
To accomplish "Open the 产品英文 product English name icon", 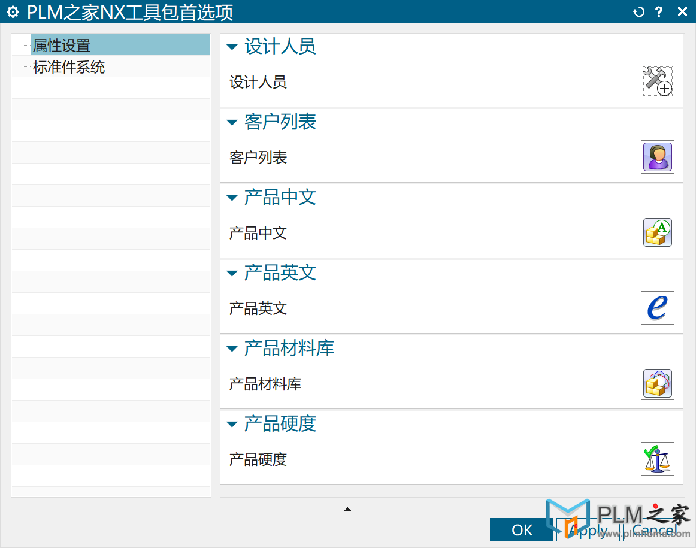I will tap(658, 308).
